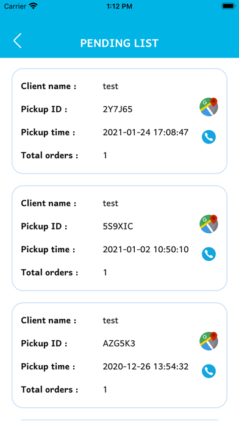Image resolution: width=239 pixels, height=425 pixels.
Task: Tap the battery status icon
Action: (x=228, y=6)
